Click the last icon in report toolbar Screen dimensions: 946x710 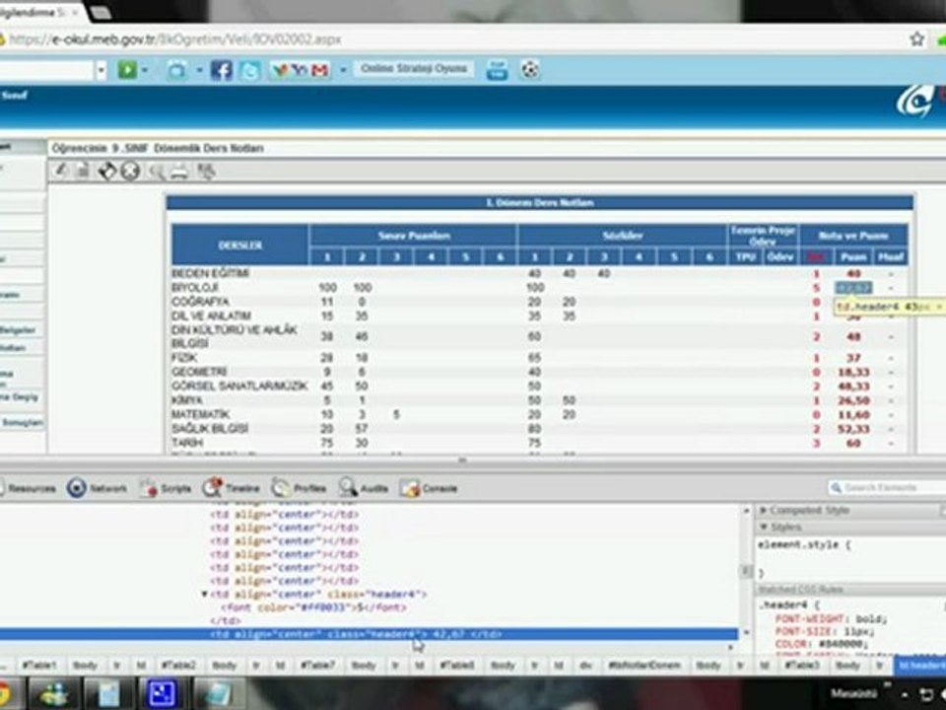[206, 172]
